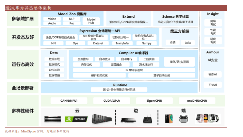243x137 pixels.
Task: Click the 仓颉 box
Action: 172,43
